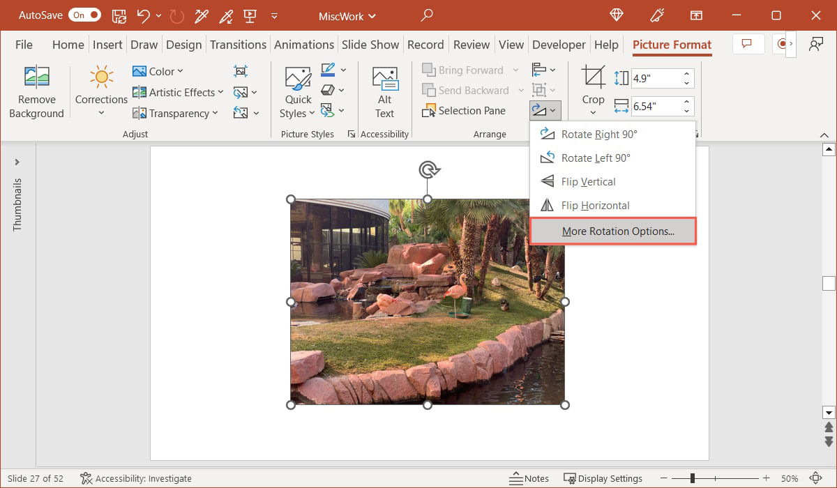The height and width of the screenshot is (488, 837).
Task: Increase picture height with the stepper
Action: click(686, 73)
